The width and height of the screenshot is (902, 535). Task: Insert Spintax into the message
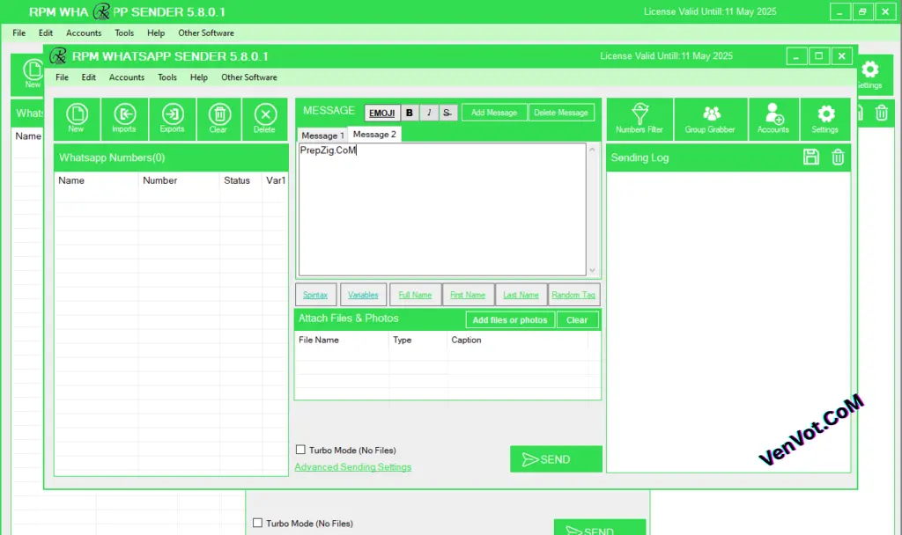point(315,295)
